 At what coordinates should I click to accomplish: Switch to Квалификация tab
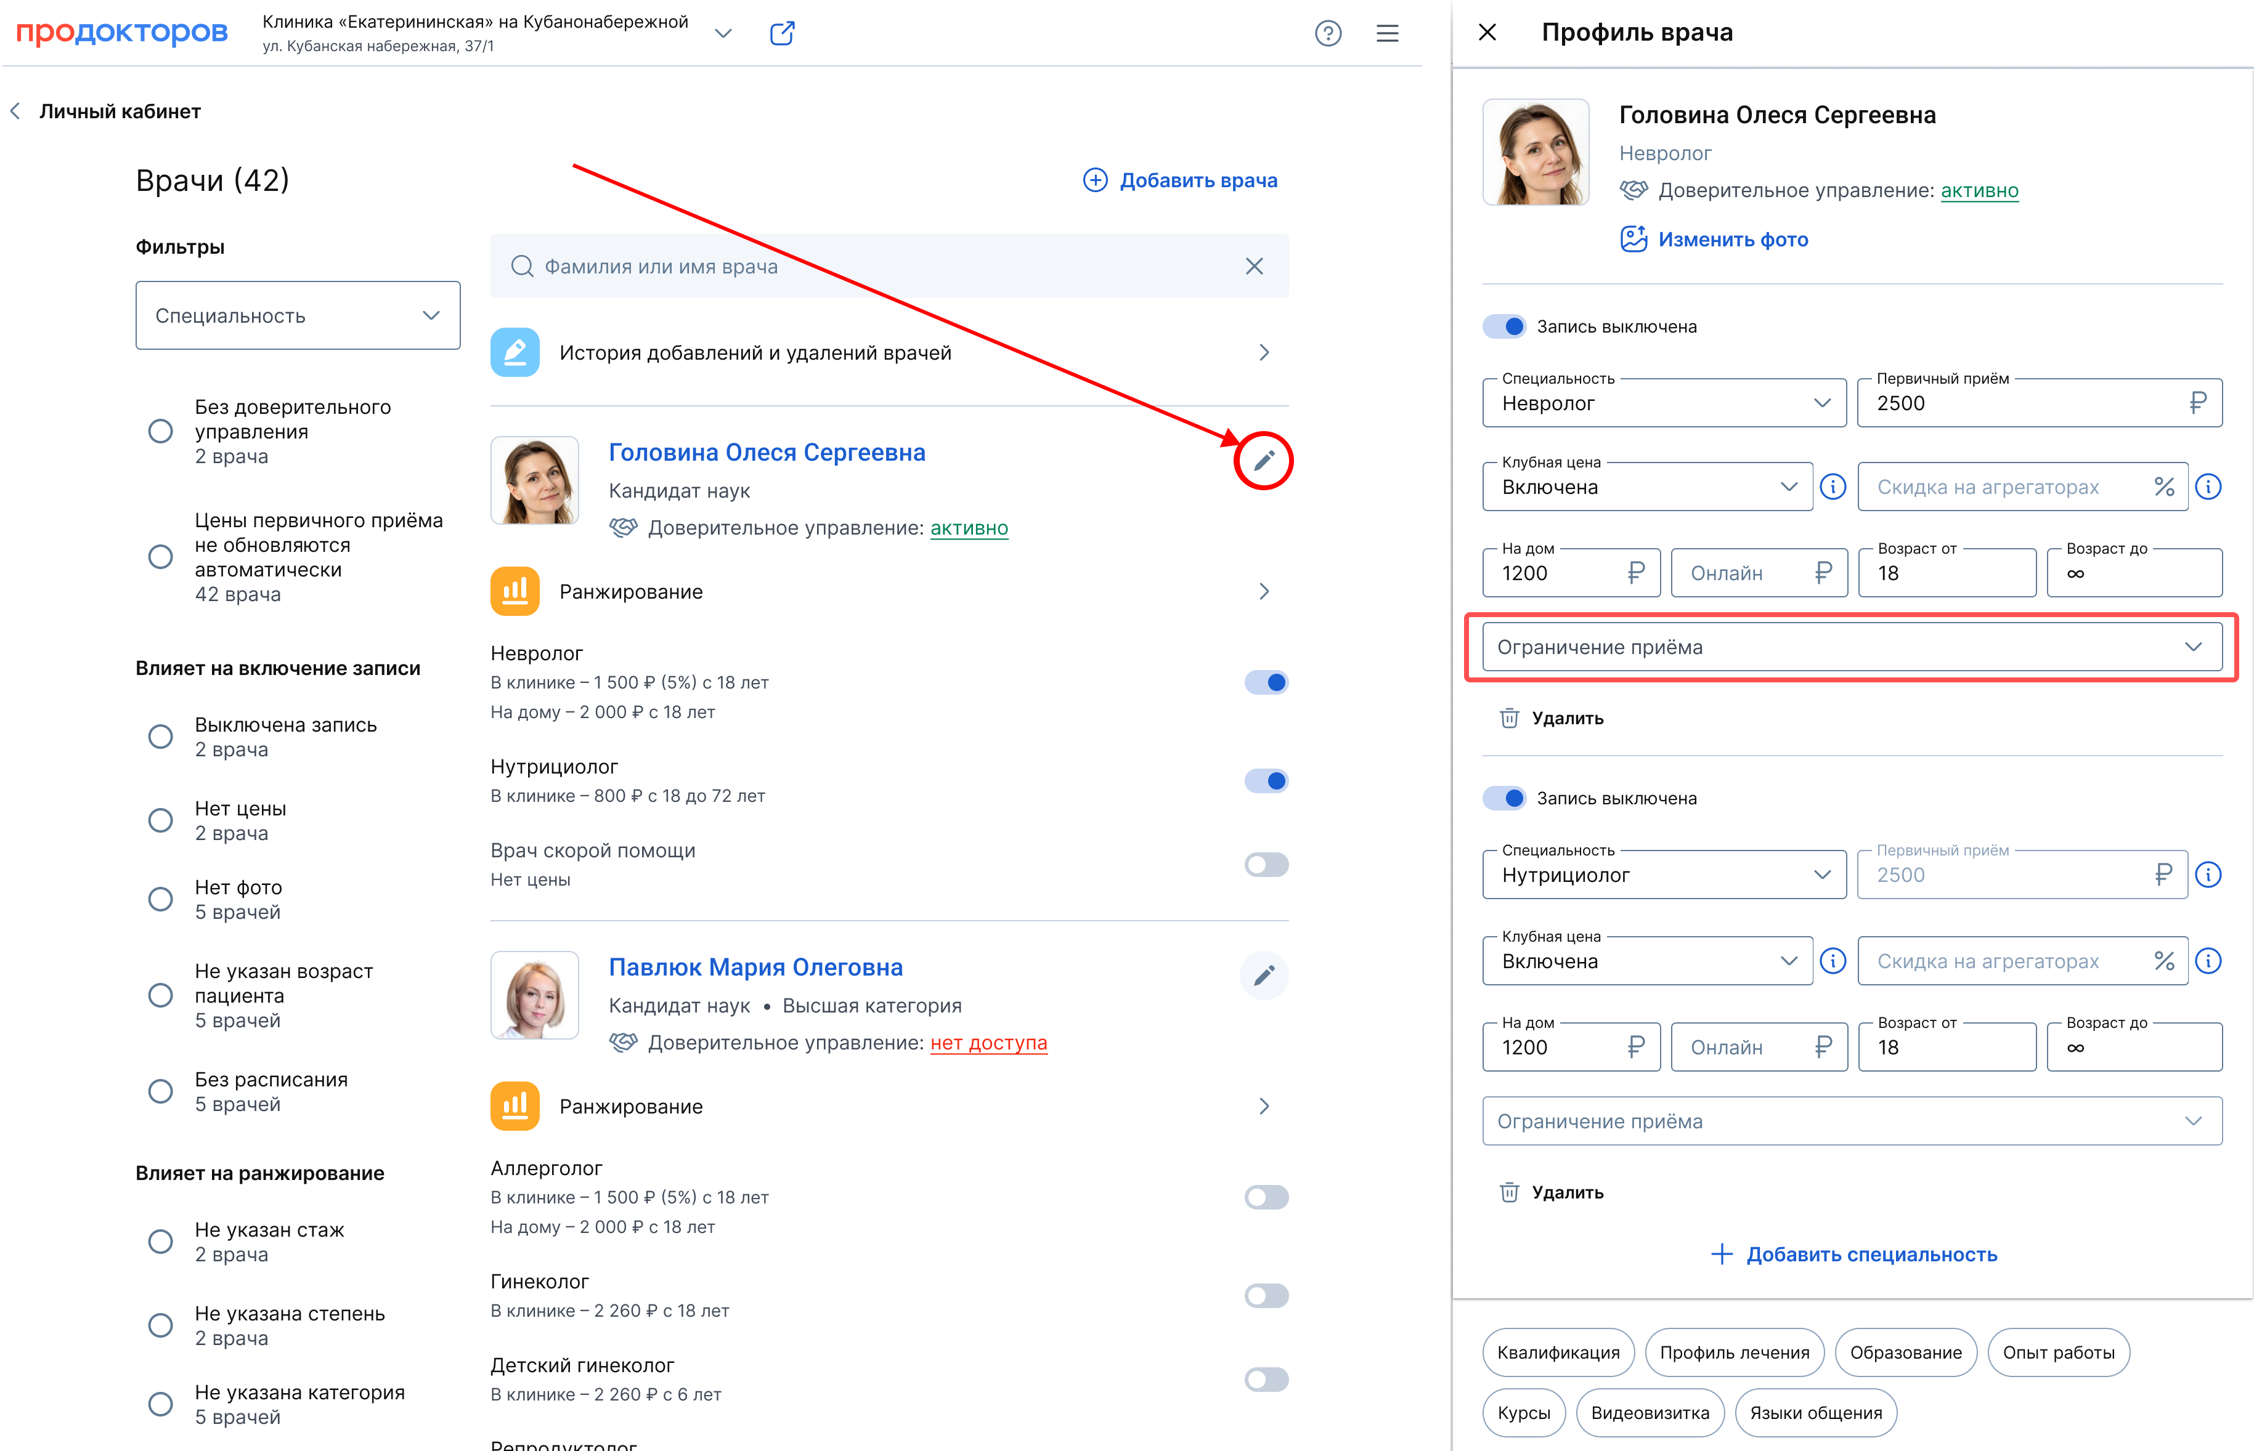(1558, 1352)
